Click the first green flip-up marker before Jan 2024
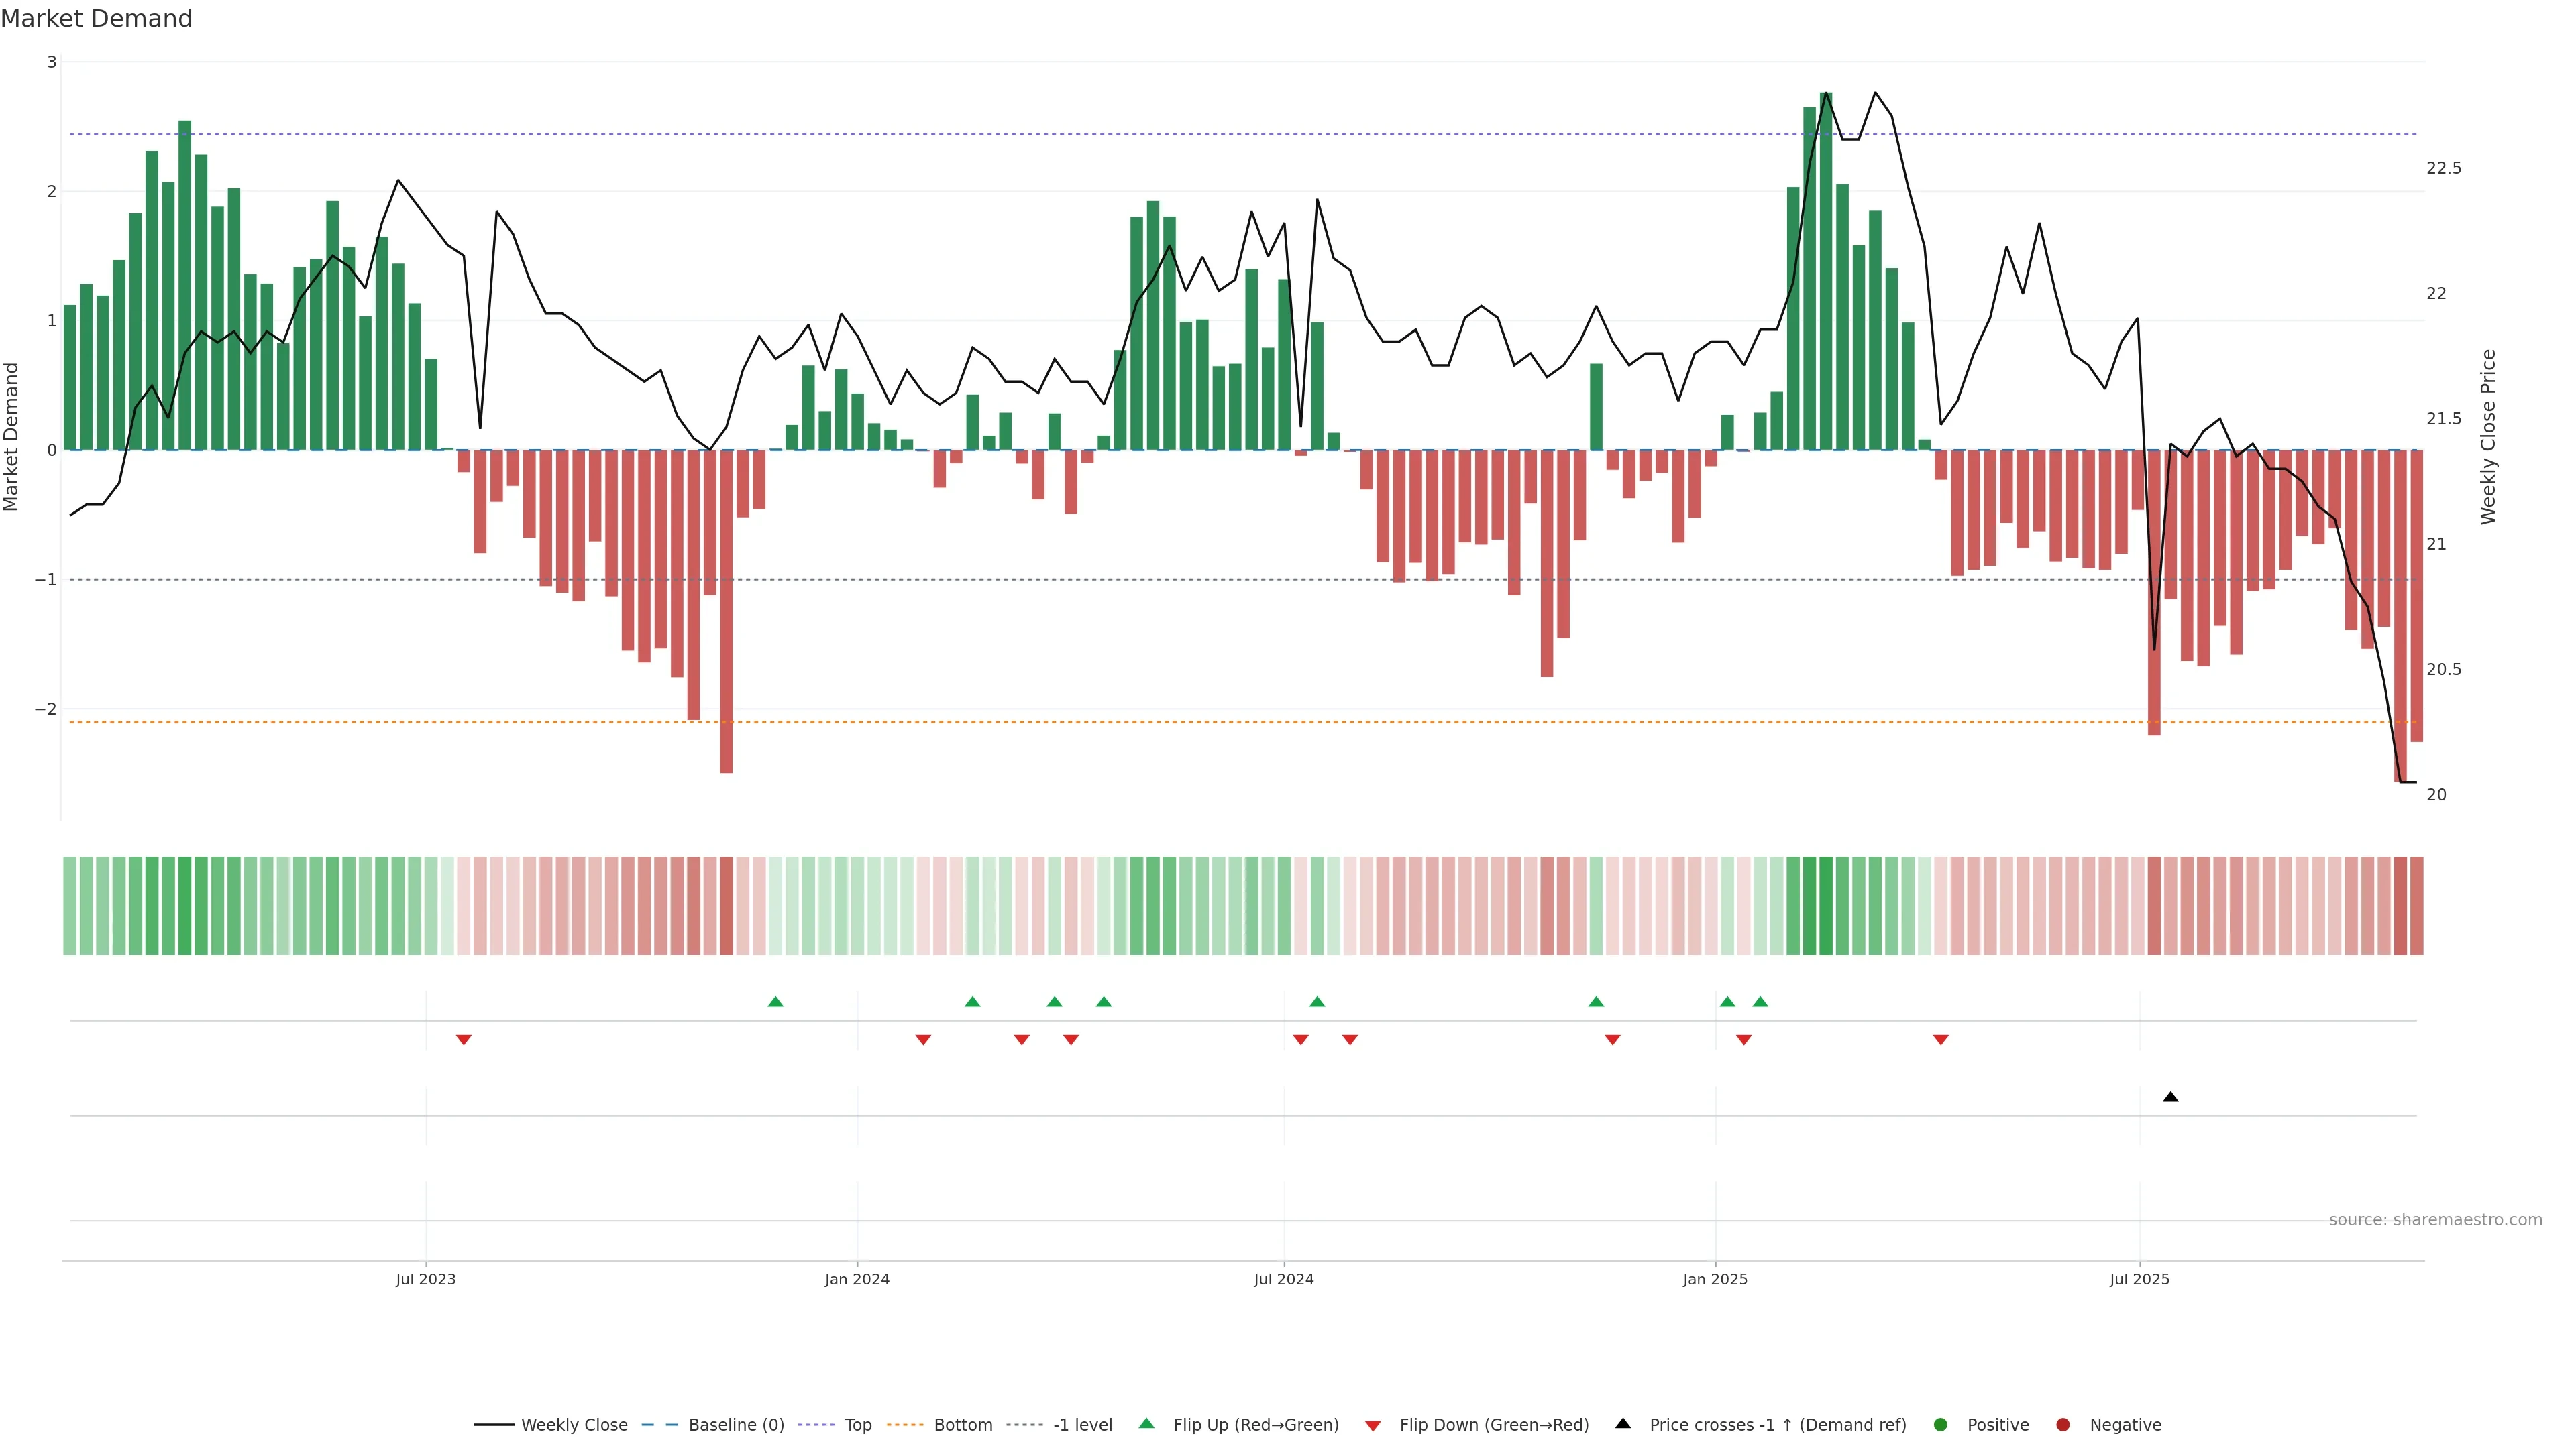Viewport: 2576px width, 1448px height. click(775, 1002)
